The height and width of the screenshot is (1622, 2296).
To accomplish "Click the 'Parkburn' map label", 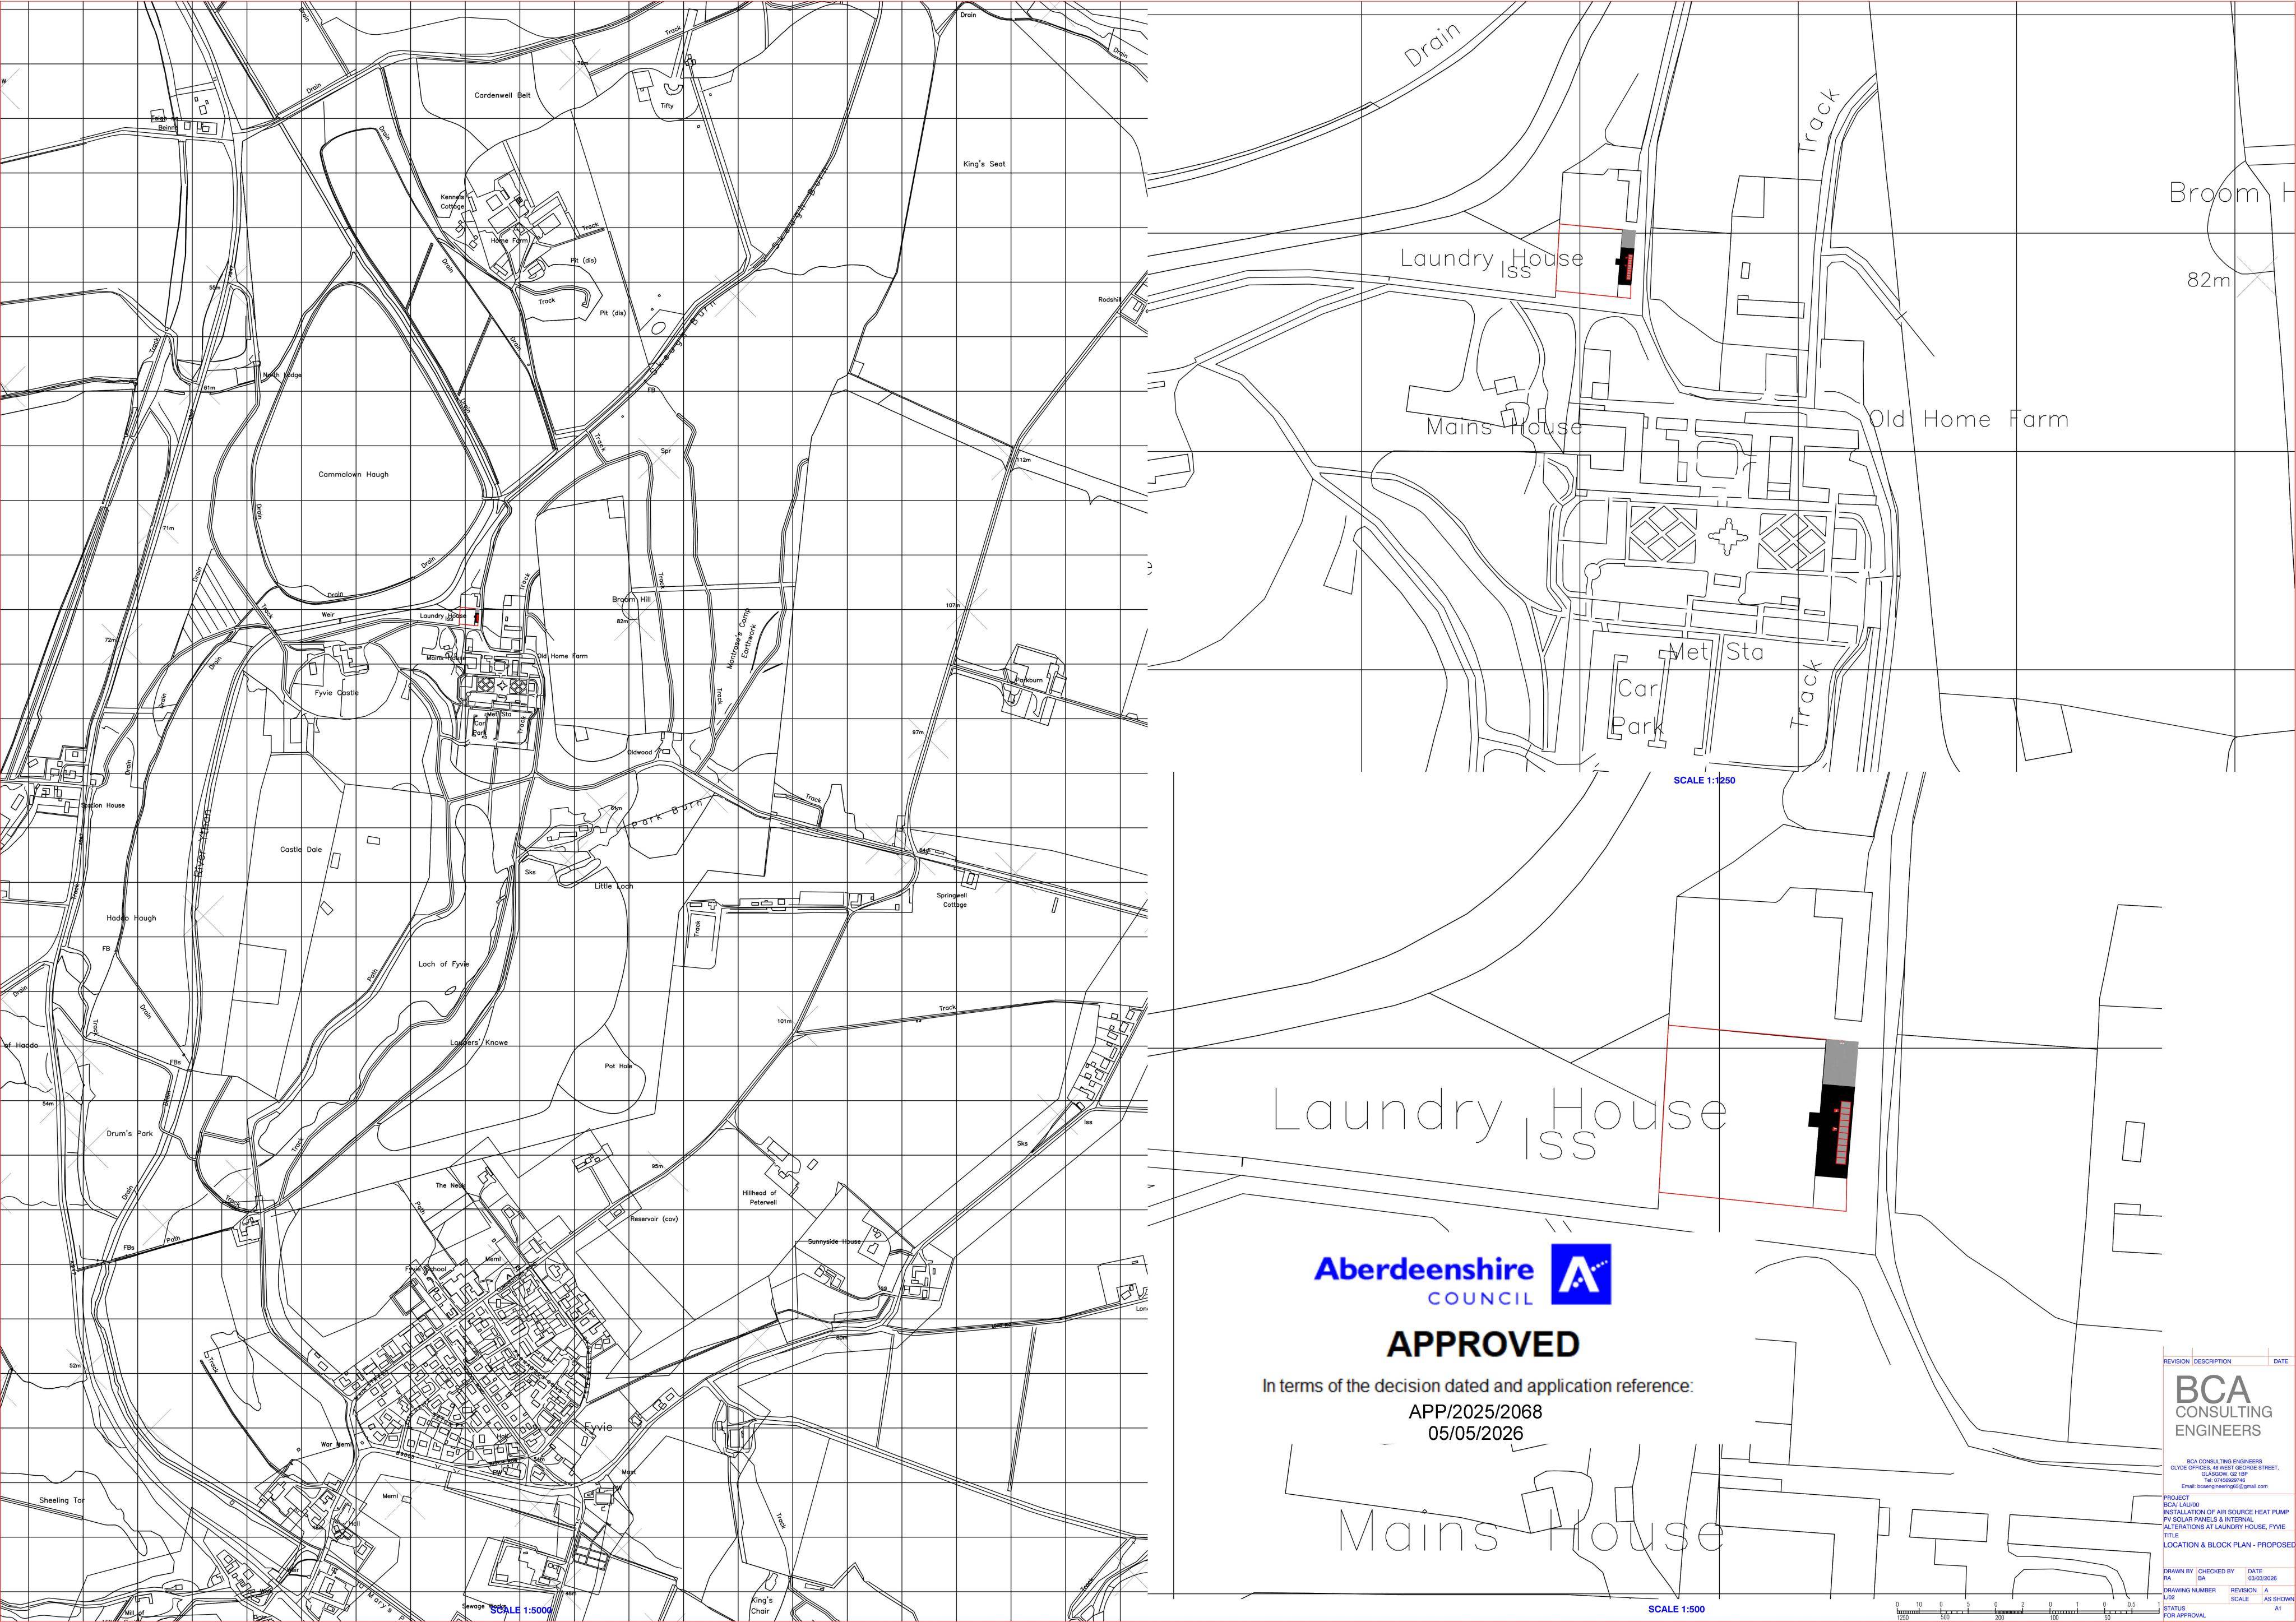I will pos(1029,680).
